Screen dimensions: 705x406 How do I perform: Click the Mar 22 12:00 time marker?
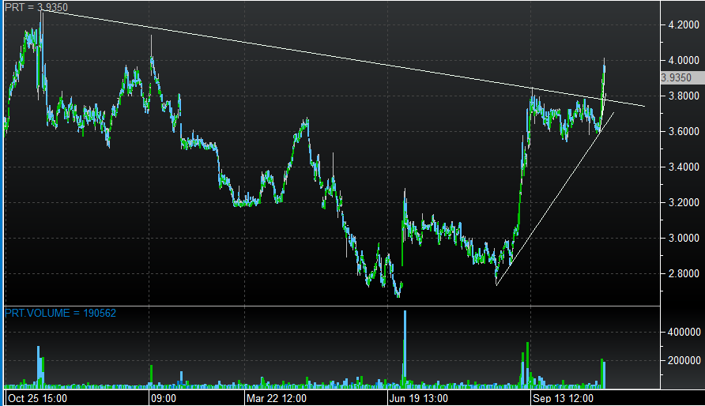275,398
